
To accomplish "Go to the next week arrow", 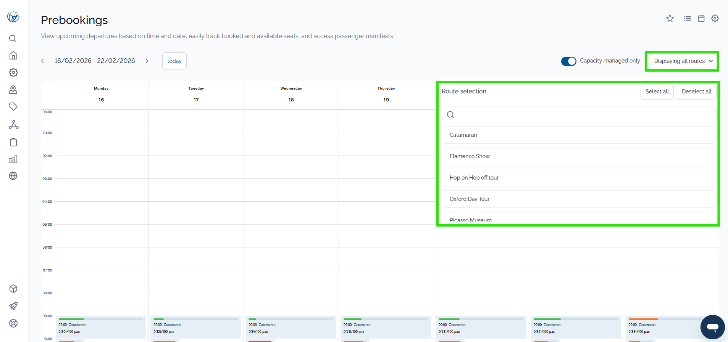I will [147, 61].
